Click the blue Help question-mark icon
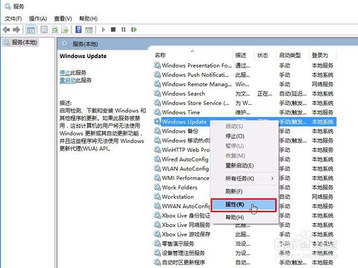Viewport: 358px width, 268px height. tap(78, 30)
